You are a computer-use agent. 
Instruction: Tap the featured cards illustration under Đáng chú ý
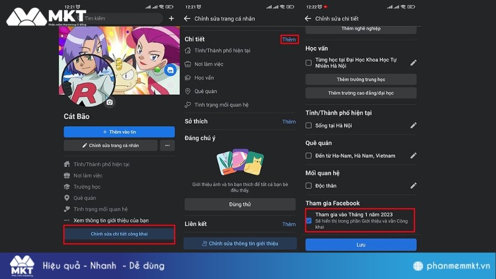point(240,162)
